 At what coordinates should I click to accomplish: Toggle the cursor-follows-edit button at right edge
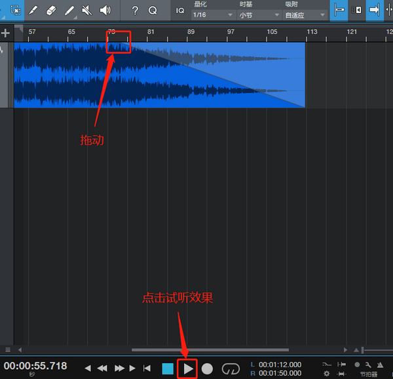[388, 10]
